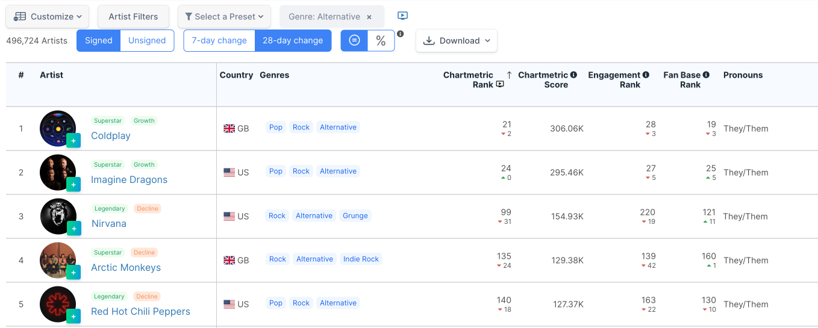This screenshot has height=328, width=818.
Task: Expand the Select a Preset dropdown
Action: pyautogui.click(x=224, y=17)
